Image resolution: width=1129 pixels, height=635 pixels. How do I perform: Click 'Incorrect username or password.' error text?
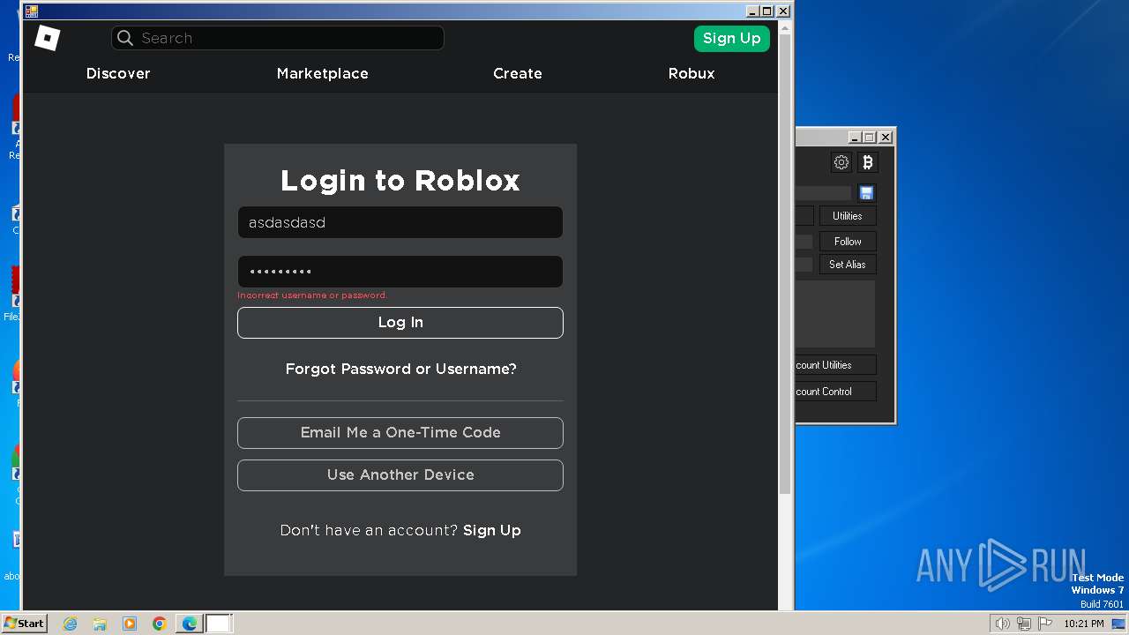pyautogui.click(x=312, y=295)
